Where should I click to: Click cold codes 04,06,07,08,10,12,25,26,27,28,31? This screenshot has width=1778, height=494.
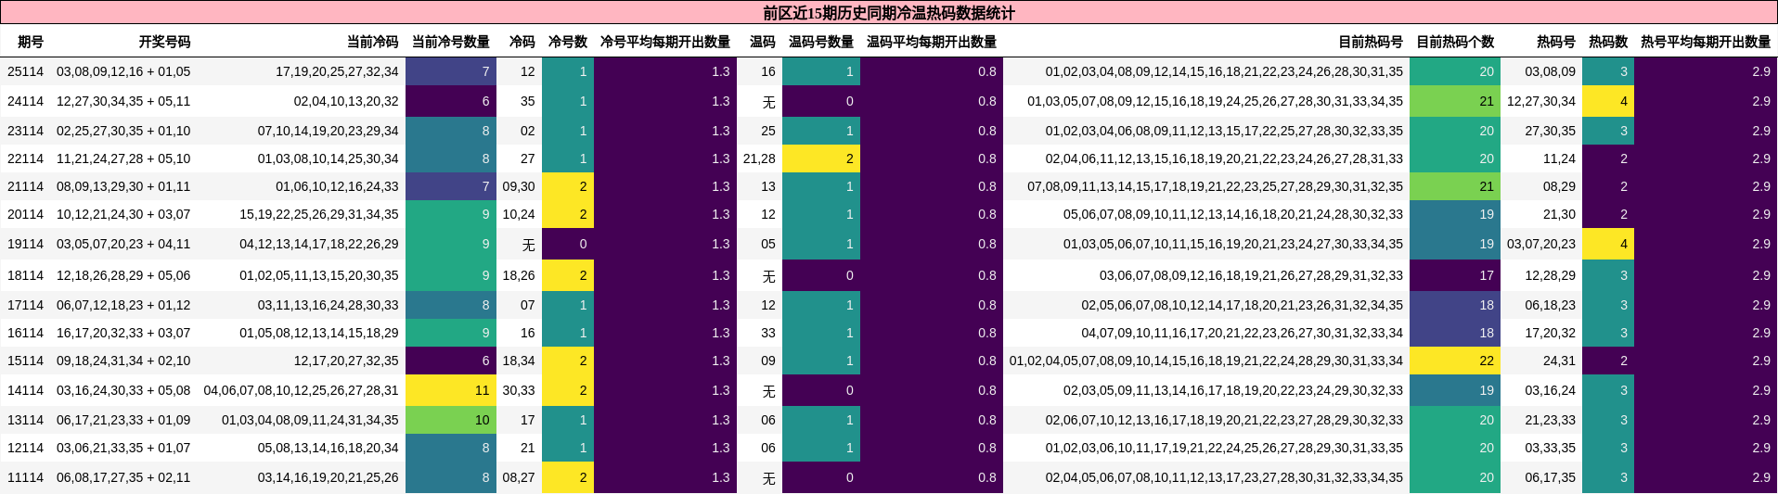pos(301,390)
